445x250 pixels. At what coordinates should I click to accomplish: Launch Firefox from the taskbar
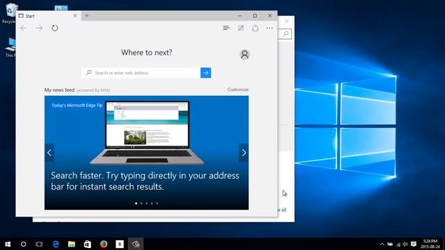click(104, 244)
